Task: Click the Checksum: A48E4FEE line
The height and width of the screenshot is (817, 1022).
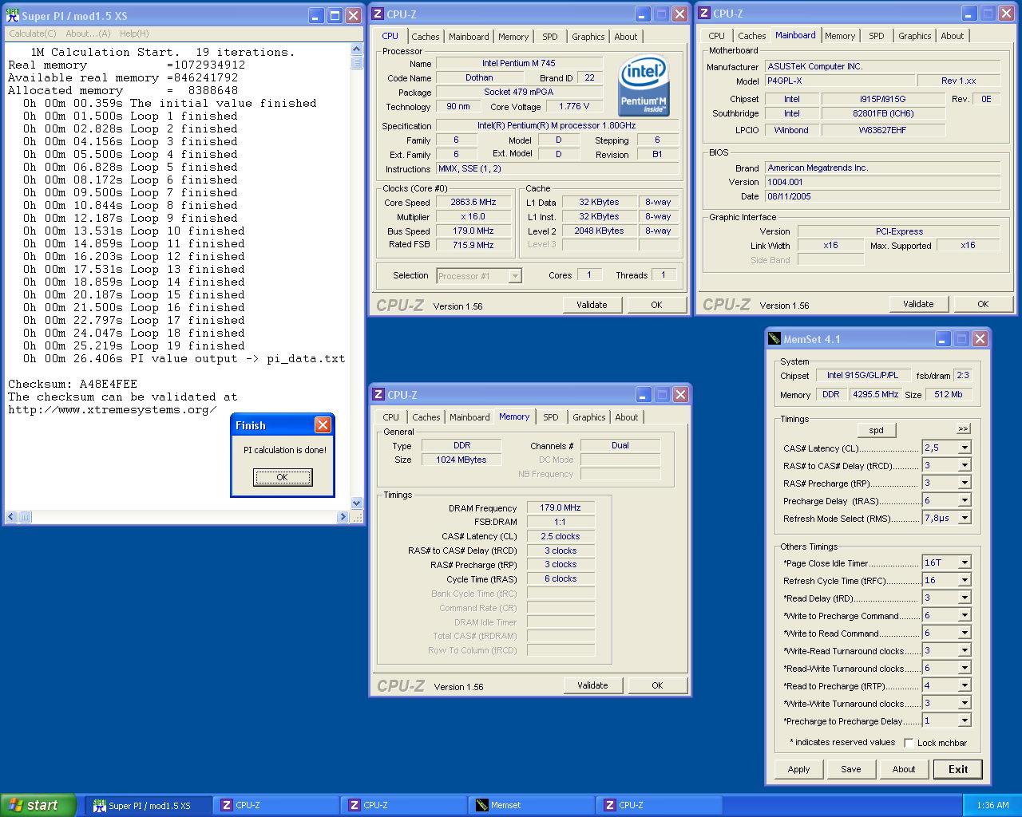Action: [x=73, y=384]
